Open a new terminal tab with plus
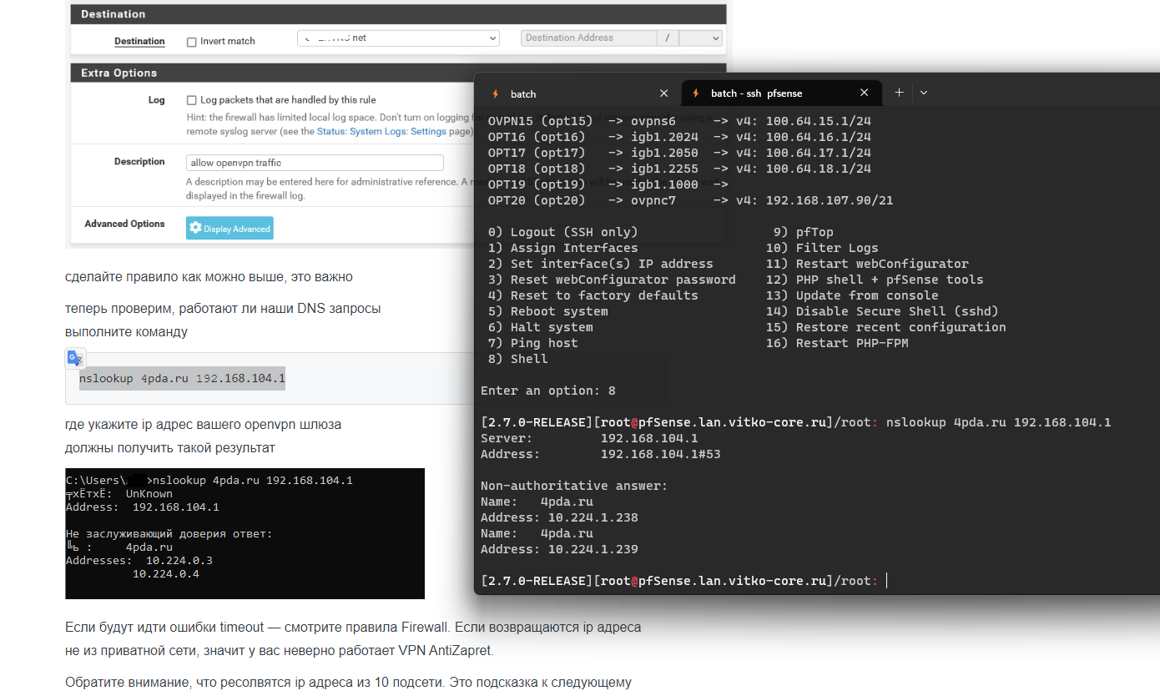 coord(899,93)
